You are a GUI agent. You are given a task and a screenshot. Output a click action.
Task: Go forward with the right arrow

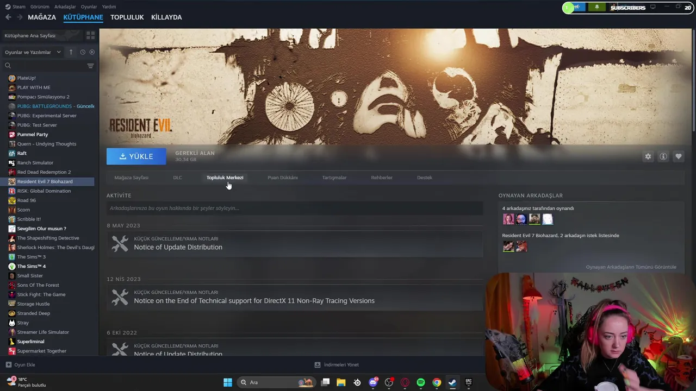pyautogui.click(x=20, y=17)
